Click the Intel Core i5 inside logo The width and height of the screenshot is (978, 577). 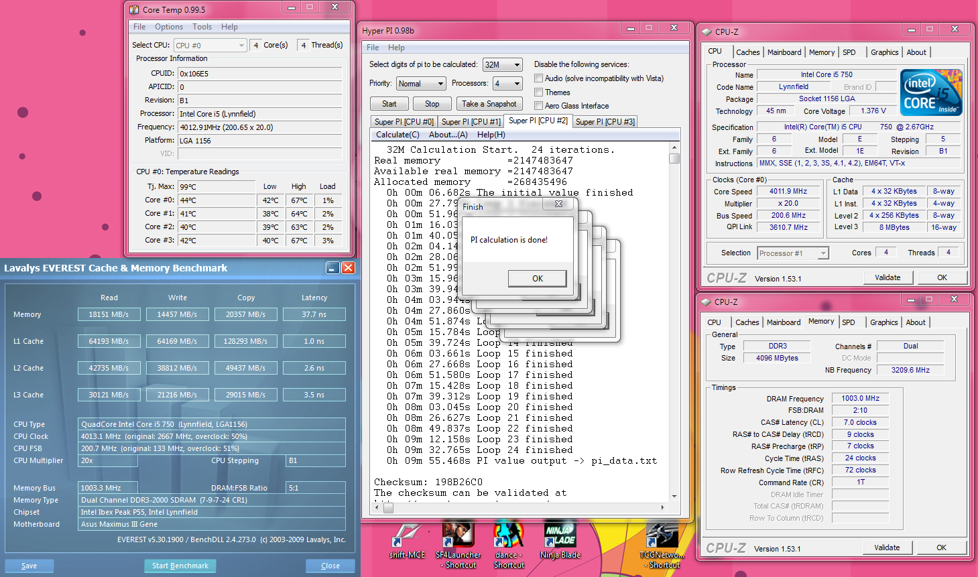(x=931, y=92)
